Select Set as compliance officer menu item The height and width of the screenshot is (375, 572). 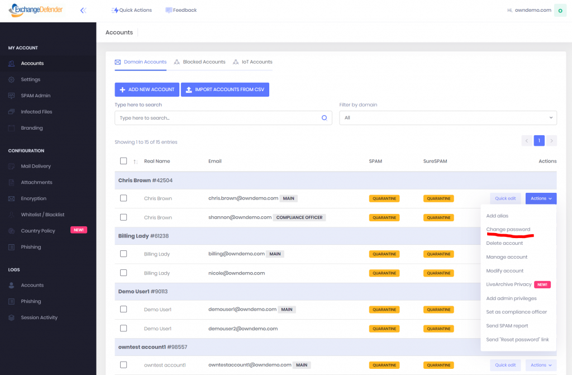coord(517,312)
